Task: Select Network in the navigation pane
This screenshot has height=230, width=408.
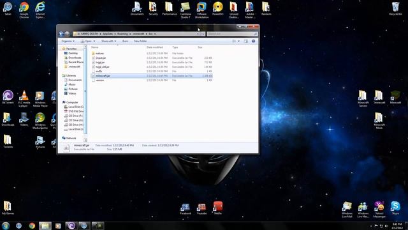Action: pyautogui.click(x=71, y=138)
